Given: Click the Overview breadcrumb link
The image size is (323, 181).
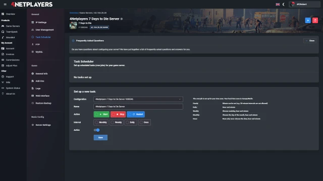Looking at the screenshot, I should click(74, 13).
